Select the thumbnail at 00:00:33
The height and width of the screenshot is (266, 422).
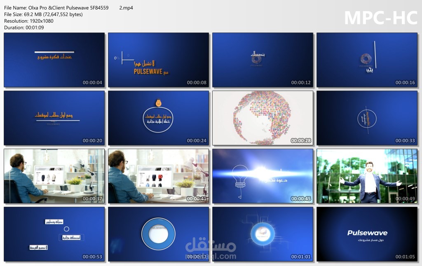coord(367,118)
